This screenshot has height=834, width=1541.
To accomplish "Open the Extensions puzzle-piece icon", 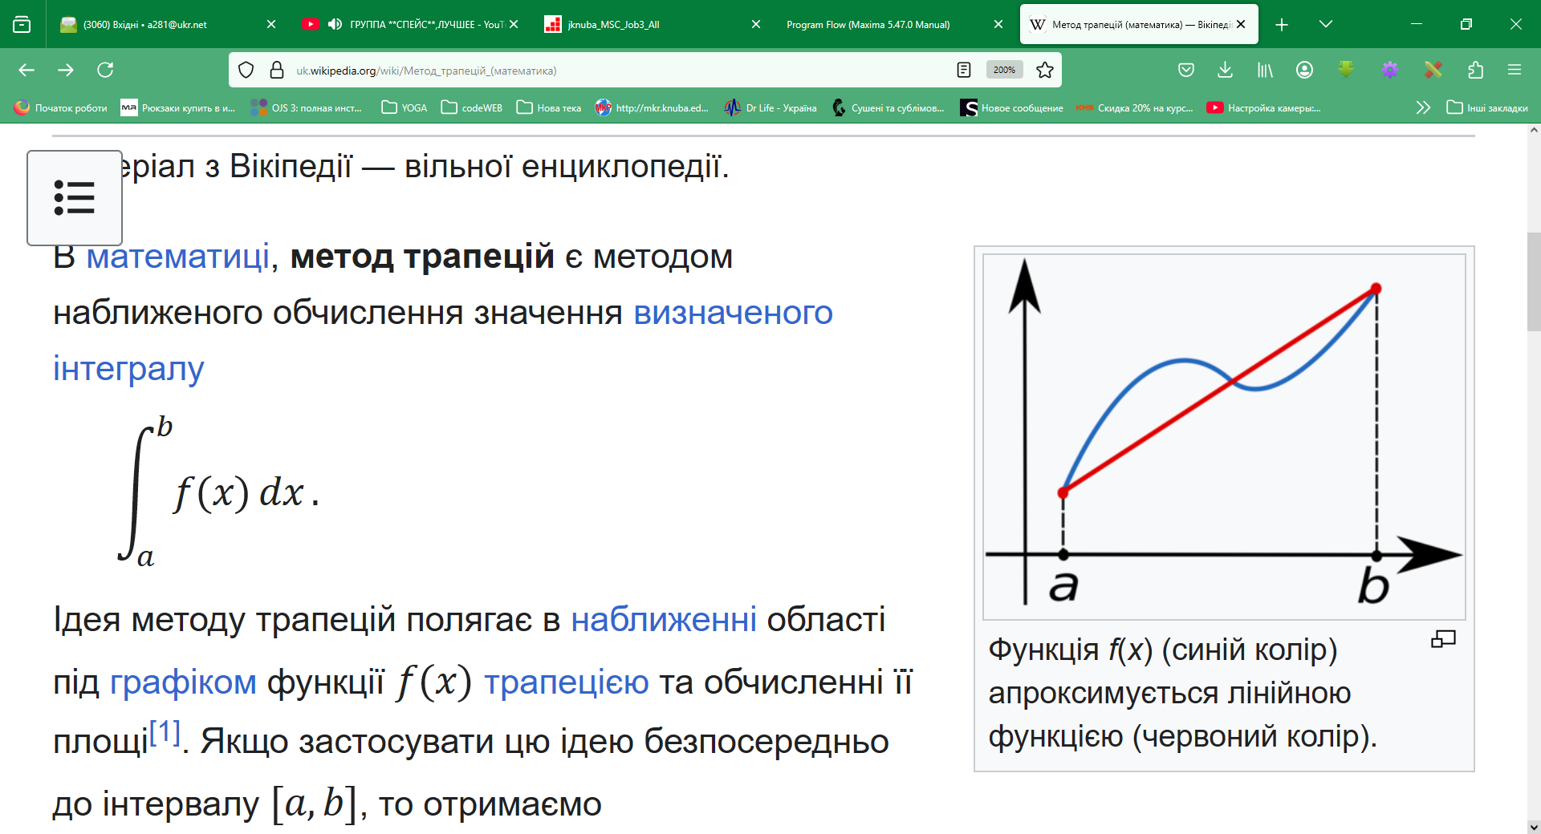I will 1475,70.
